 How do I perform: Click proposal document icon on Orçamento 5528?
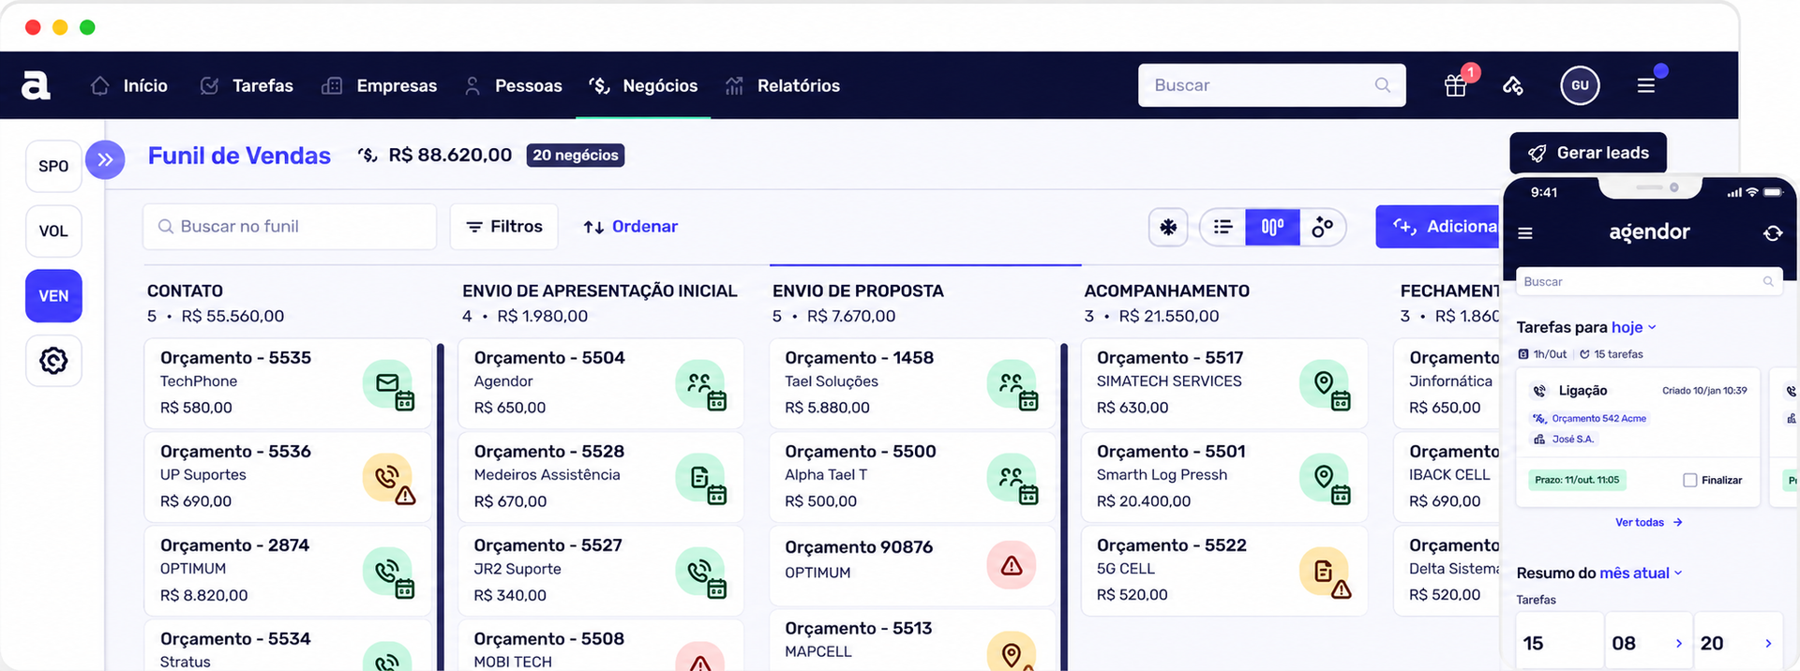click(700, 477)
